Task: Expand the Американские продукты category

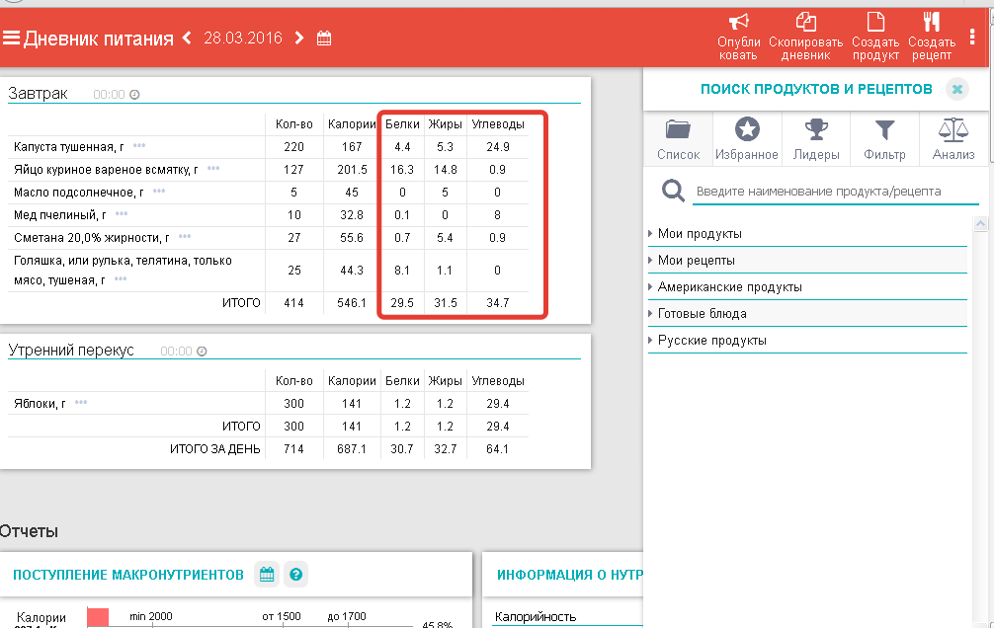Action: 729,287
